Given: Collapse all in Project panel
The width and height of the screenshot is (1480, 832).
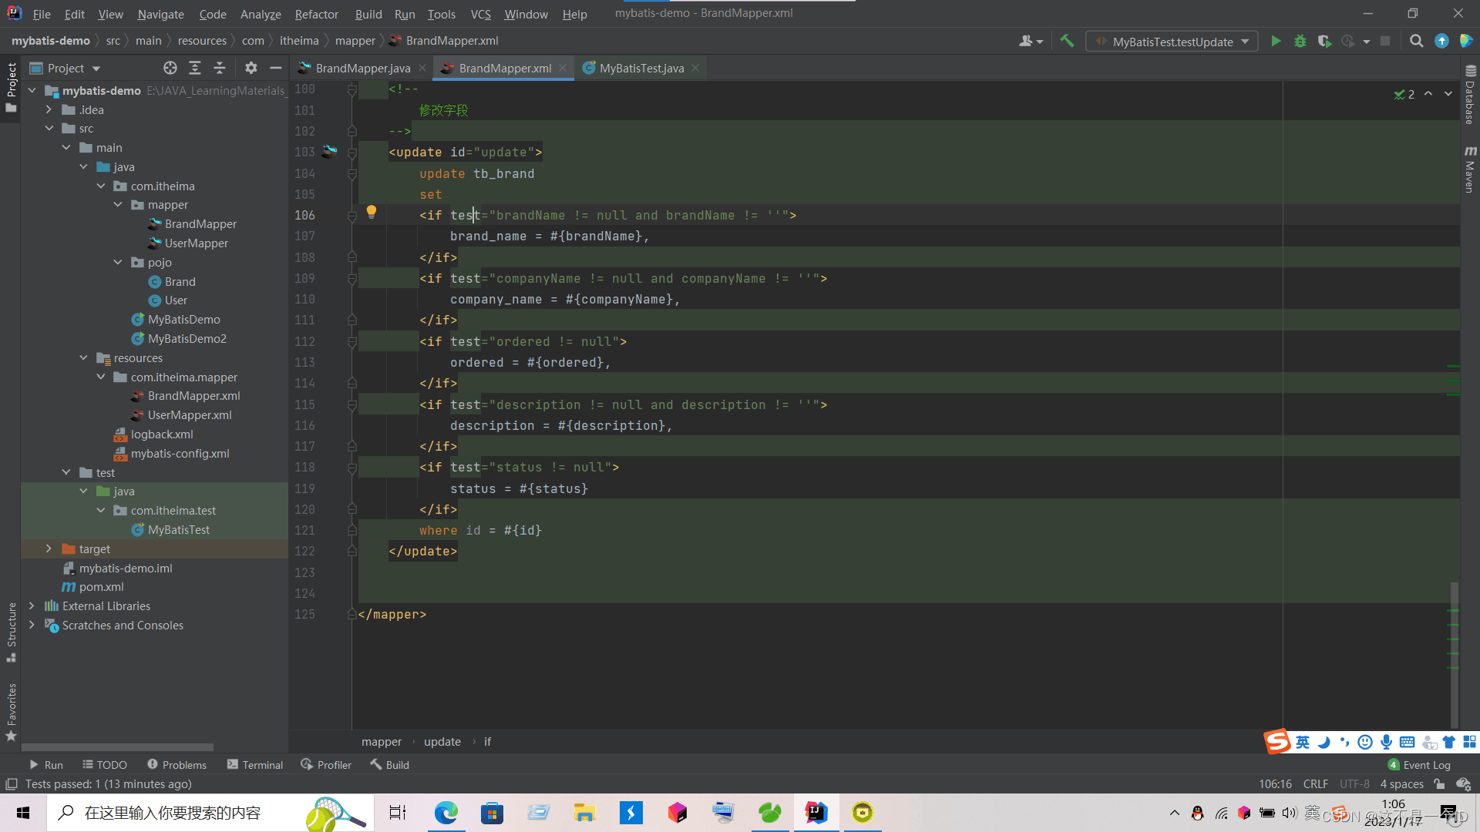Looking at the screenshot, I should tap(220, 69).
